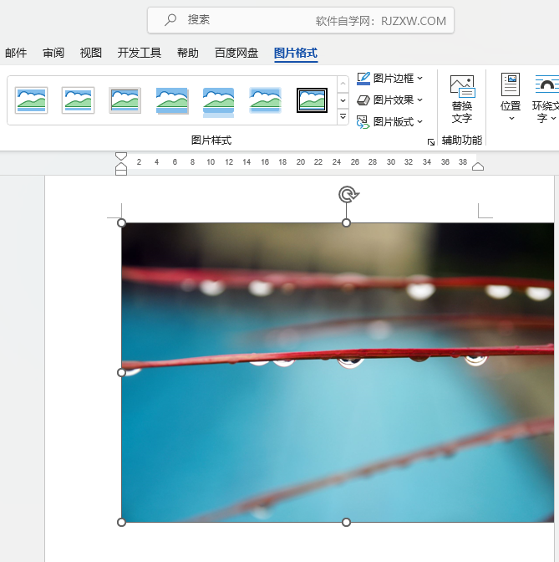Apply the double black frame picture style
This screenshot has height=562, width=559.
pos(312,100)
